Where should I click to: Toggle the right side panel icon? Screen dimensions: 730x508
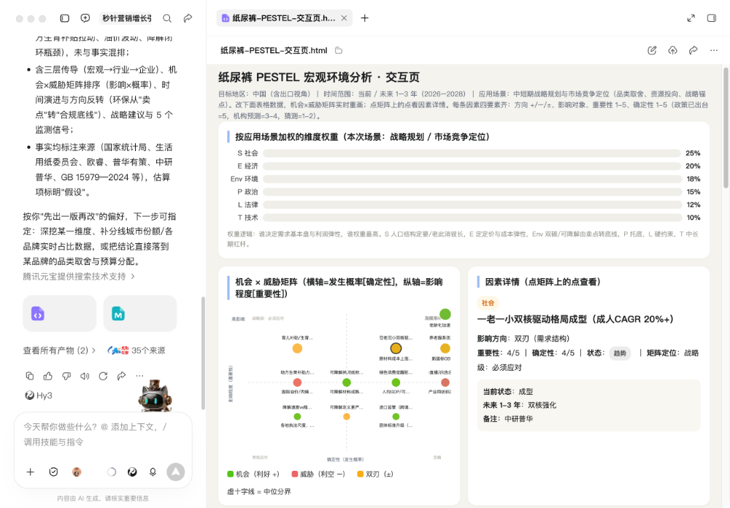point(711,18)
